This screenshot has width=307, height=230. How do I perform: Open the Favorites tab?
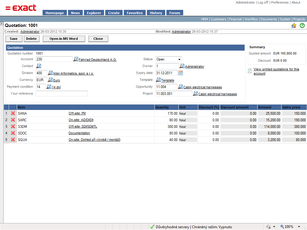click(x=135, y=13)
